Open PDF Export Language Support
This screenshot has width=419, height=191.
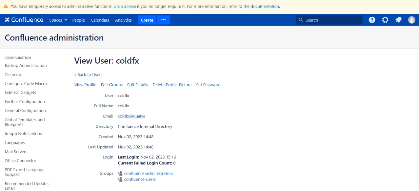(25, 172)
